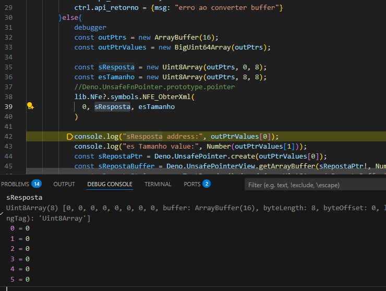
Task: Click line number 42 in the gutter
Action: pyautogui.click(x=8, y=137)
